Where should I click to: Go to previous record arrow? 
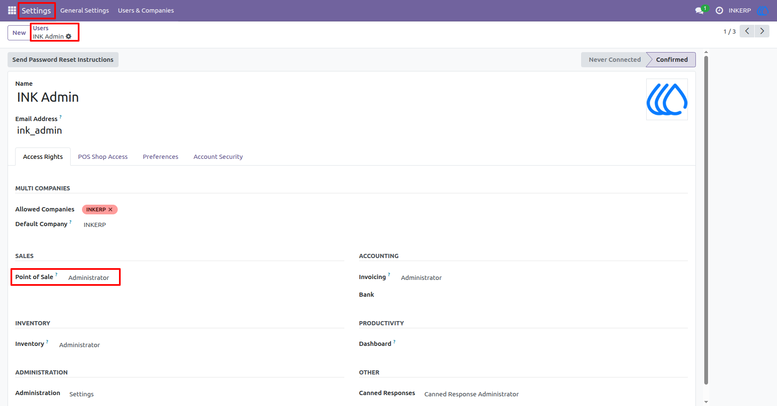coord(747,31)
